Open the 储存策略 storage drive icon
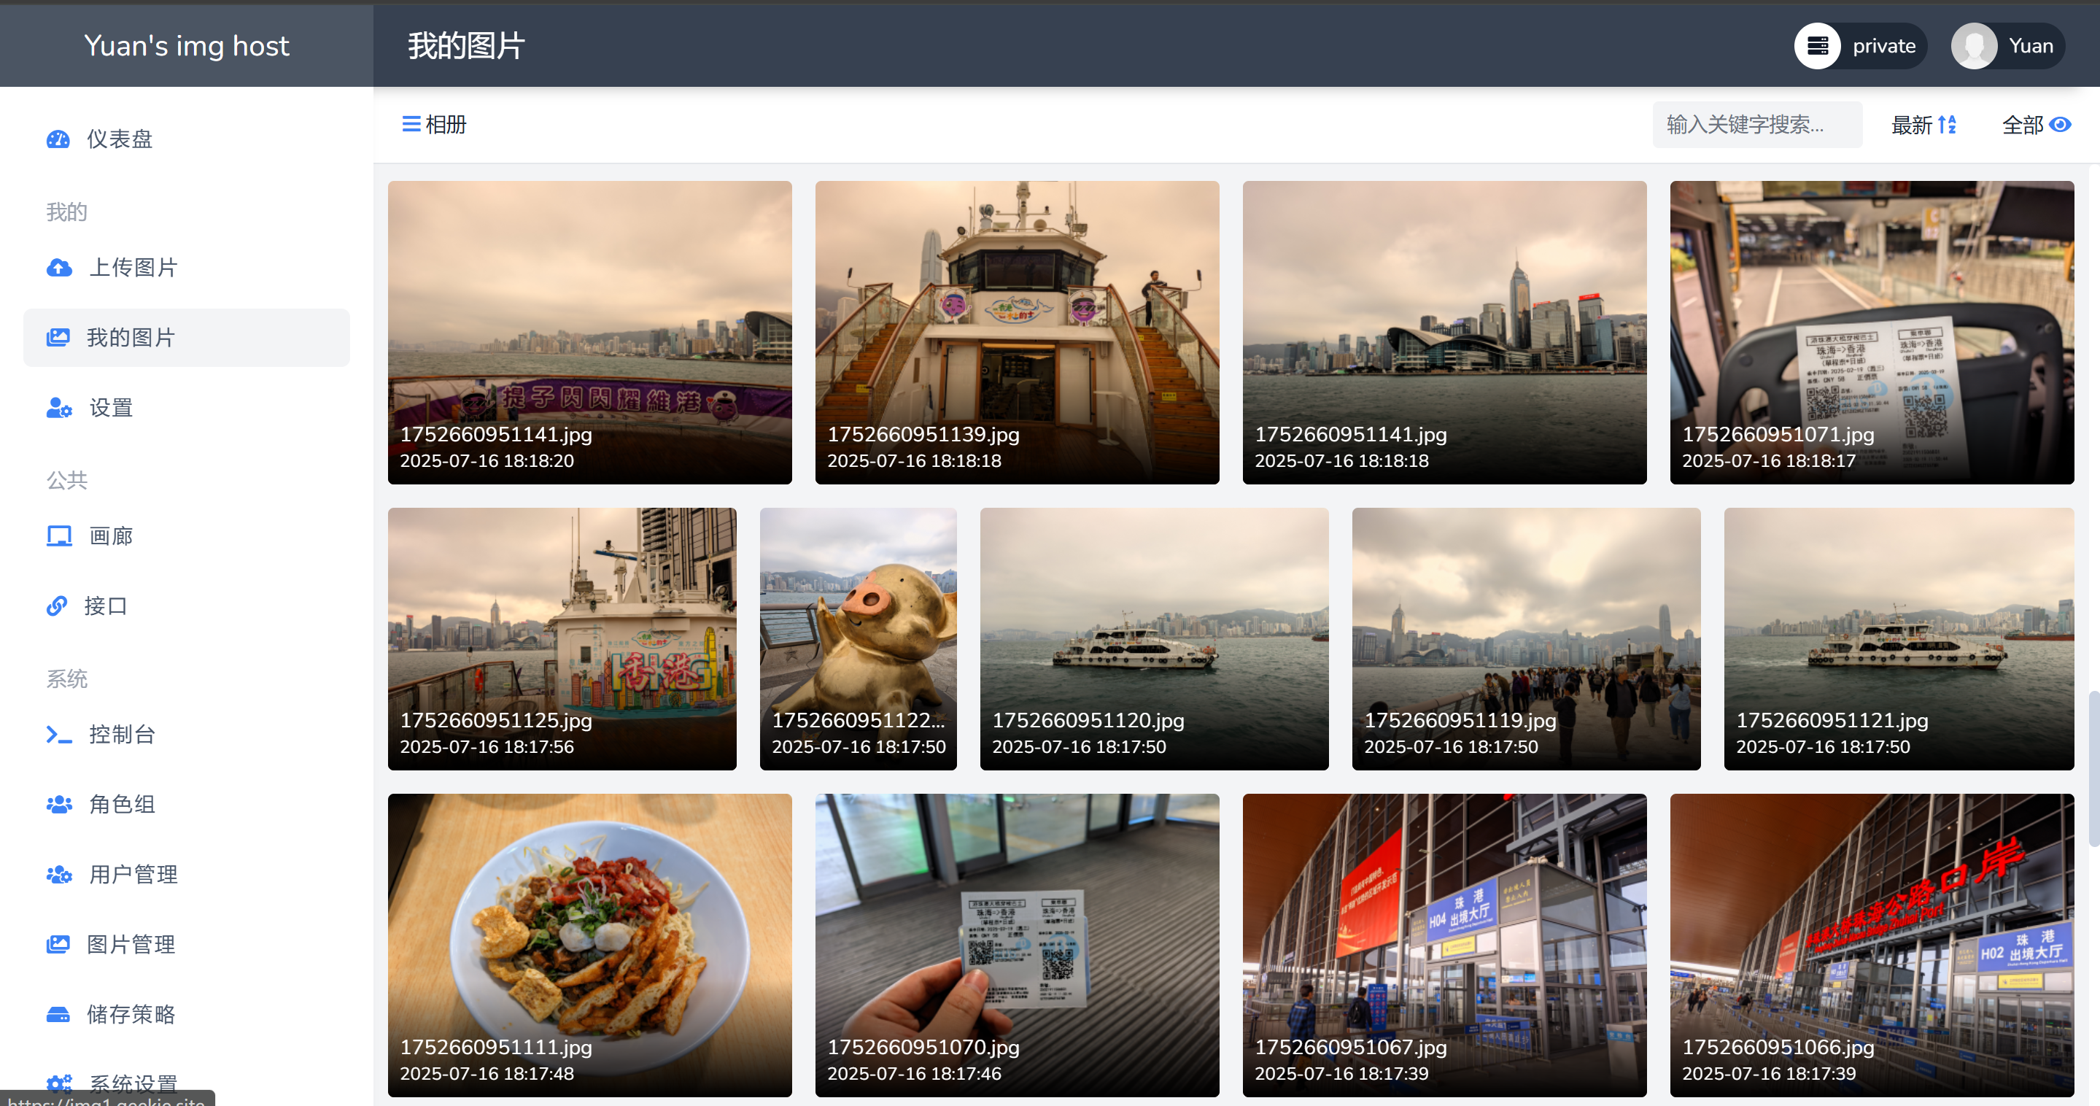The width and height of the screenshot is (2100, 1106). coord(58,1015)
